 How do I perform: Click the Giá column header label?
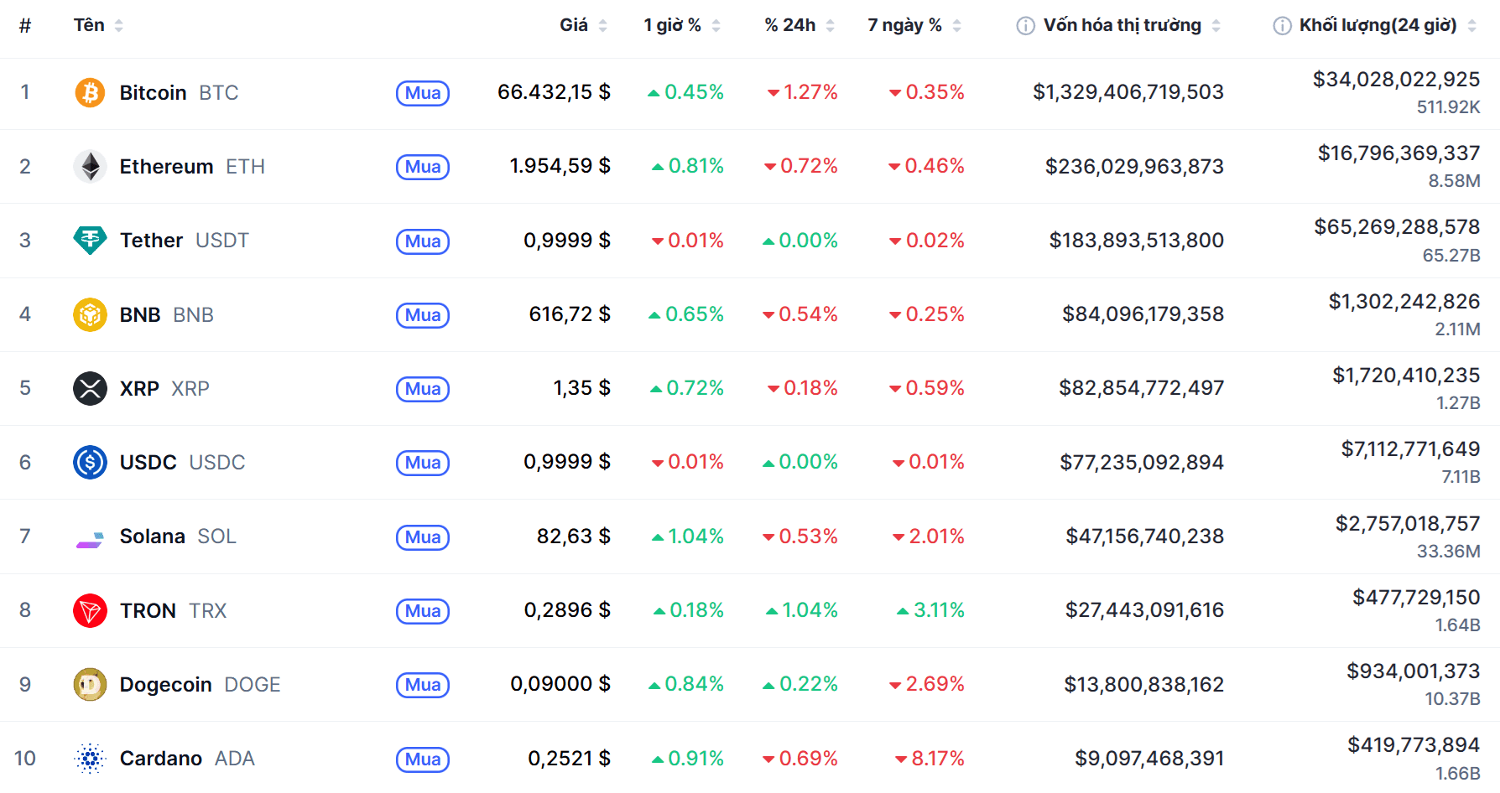click(574, 25)
